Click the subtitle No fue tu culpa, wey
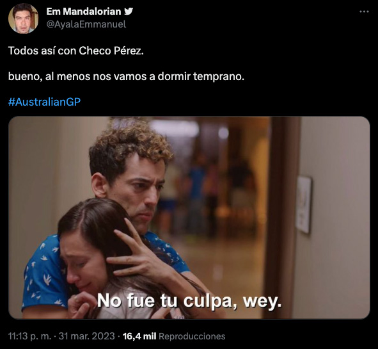 (189, 301)
